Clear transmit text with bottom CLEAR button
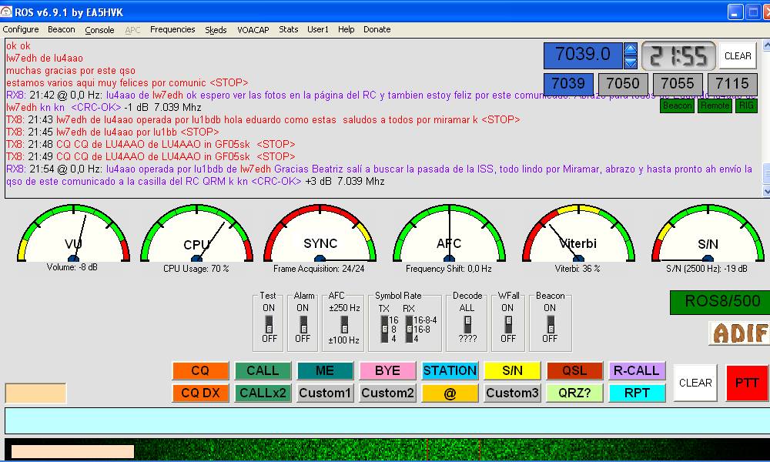The width and height of the screenshot is (770, 462). pyautogui.click(x=695, y=383)
